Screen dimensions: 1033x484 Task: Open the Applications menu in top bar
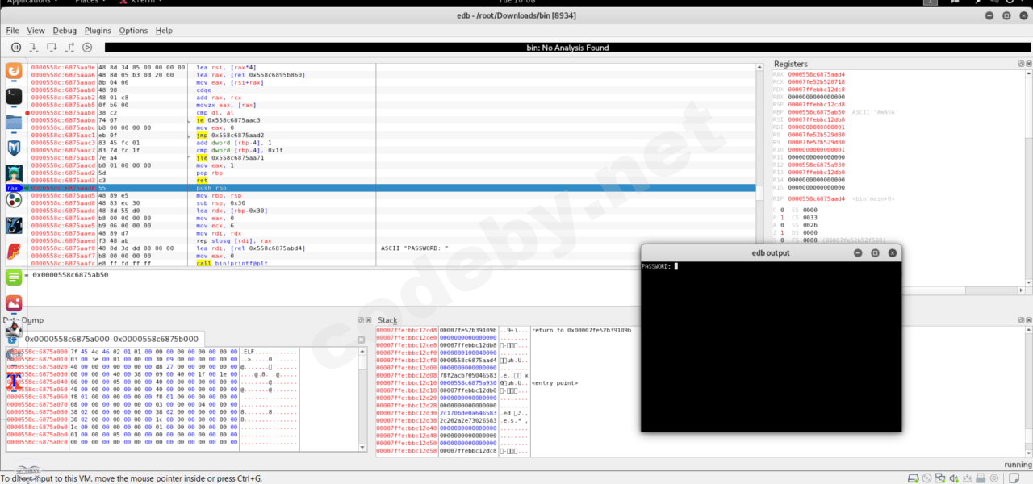coord(28,2)
